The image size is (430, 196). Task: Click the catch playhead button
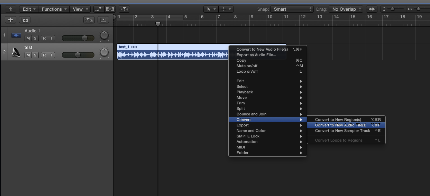(124, 9)
